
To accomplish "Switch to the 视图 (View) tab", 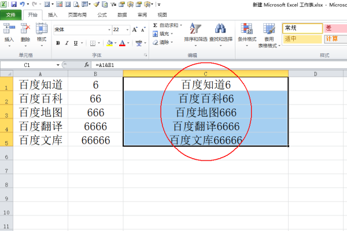I will (162, 15).
